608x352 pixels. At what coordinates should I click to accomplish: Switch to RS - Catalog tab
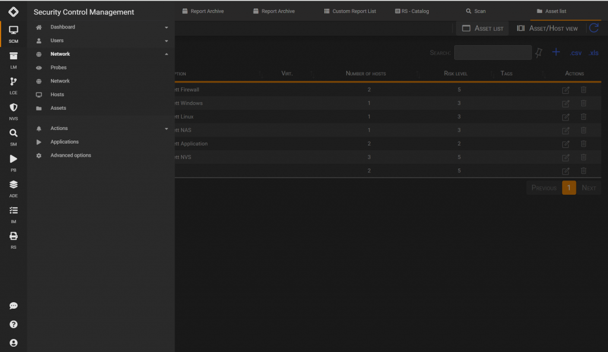(412, 11)
